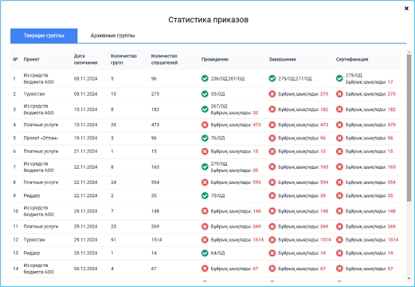Click Бұйрық шықпады: 32 in row 3
415x287 pixels.
point(234,112)
